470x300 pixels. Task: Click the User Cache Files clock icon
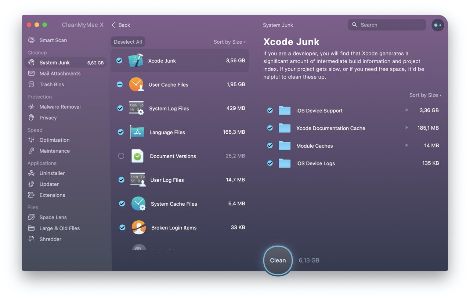[136, 84]
